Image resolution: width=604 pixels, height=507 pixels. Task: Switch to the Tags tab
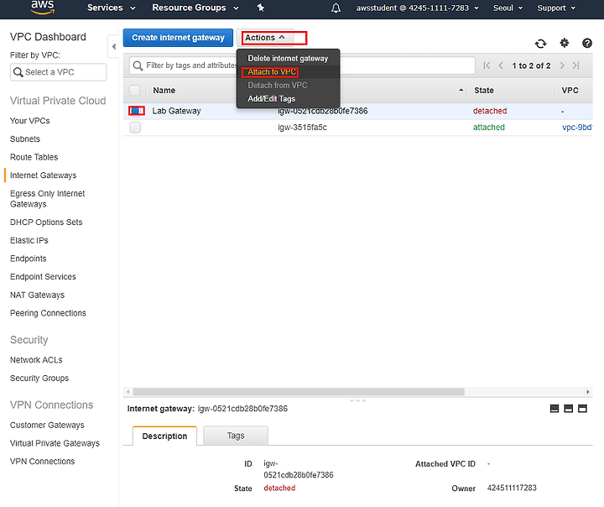[236, 436]
